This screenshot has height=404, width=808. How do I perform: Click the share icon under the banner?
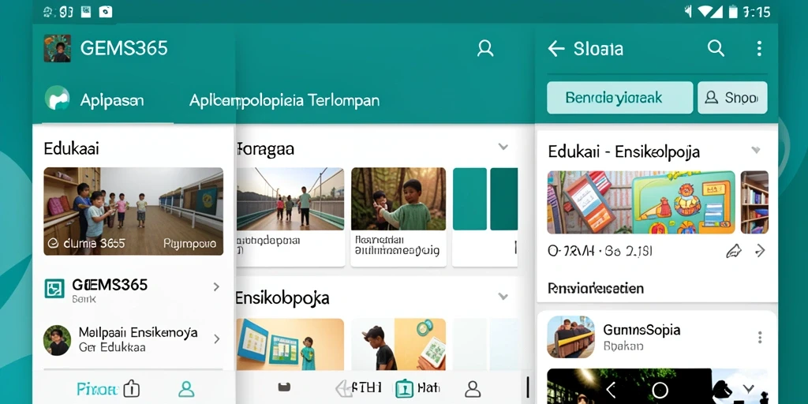coord(733,251)
